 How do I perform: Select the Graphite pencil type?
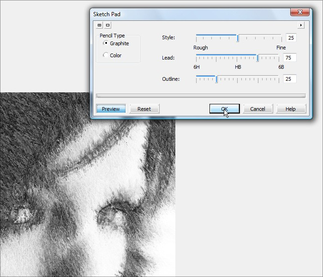click(106, 43)
